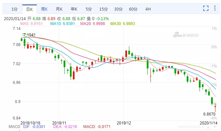Switch to the 5分 interval tab
This screenshot has height=131, width=221.
coord(89,9)
